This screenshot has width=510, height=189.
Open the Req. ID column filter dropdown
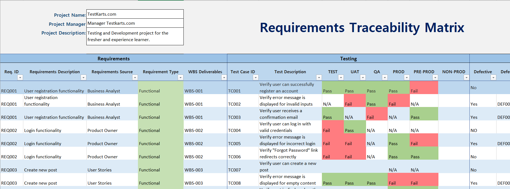(x=20, y=78)
